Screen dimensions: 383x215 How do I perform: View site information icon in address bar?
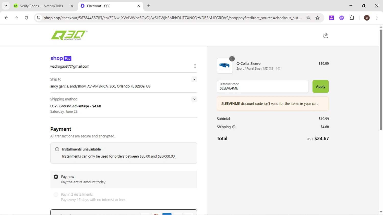(x=39, y=18)
